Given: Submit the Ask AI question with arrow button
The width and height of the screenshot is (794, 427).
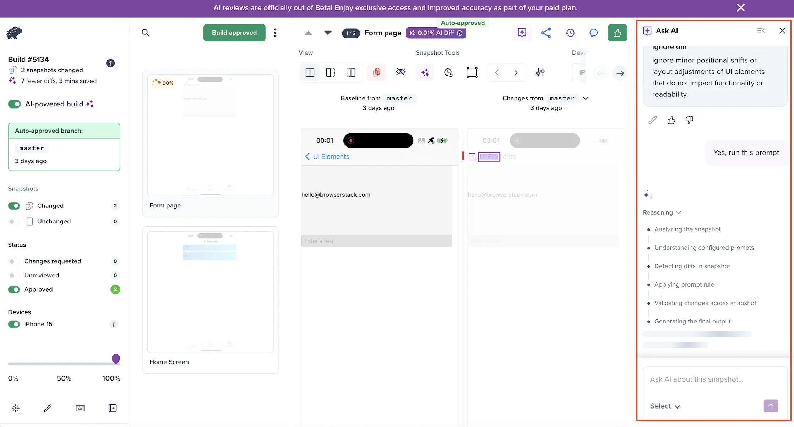Looking at the screenshot, I should point(771,406).
